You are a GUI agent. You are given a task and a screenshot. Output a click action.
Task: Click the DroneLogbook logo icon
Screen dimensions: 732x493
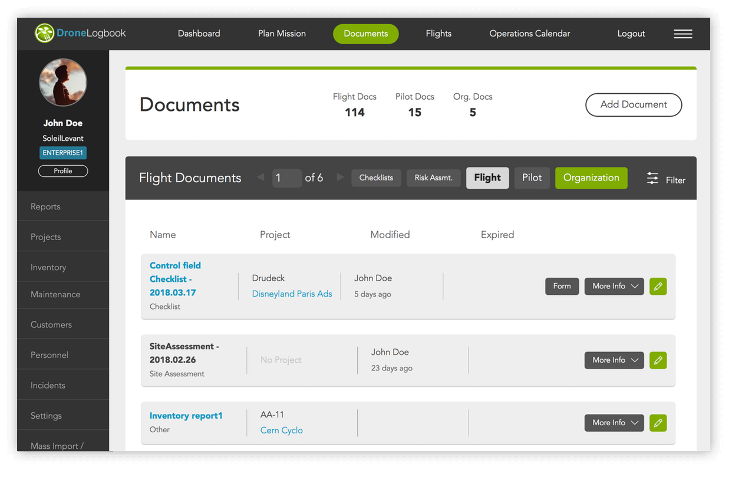[44, 33]
